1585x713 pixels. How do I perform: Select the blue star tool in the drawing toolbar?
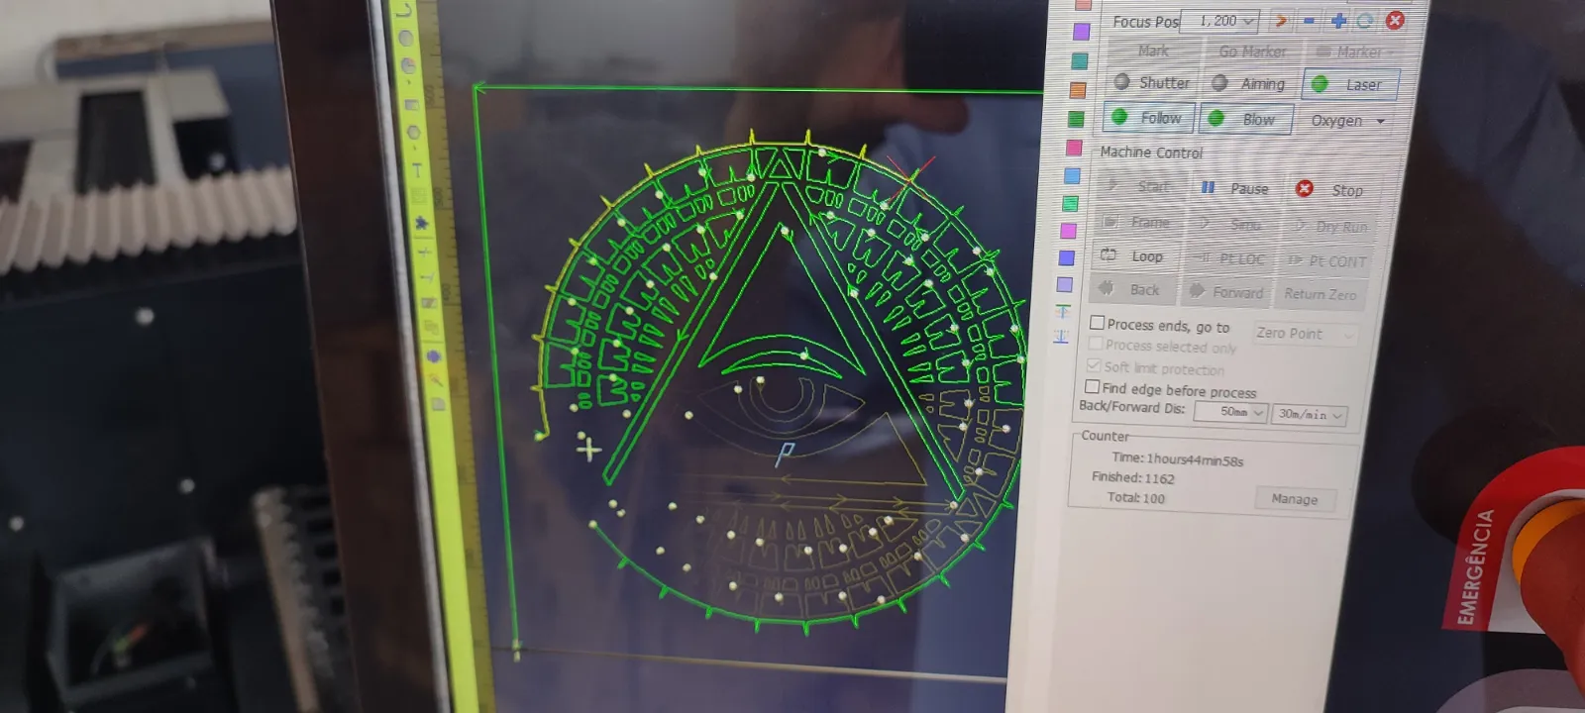[x=421, y=223]
